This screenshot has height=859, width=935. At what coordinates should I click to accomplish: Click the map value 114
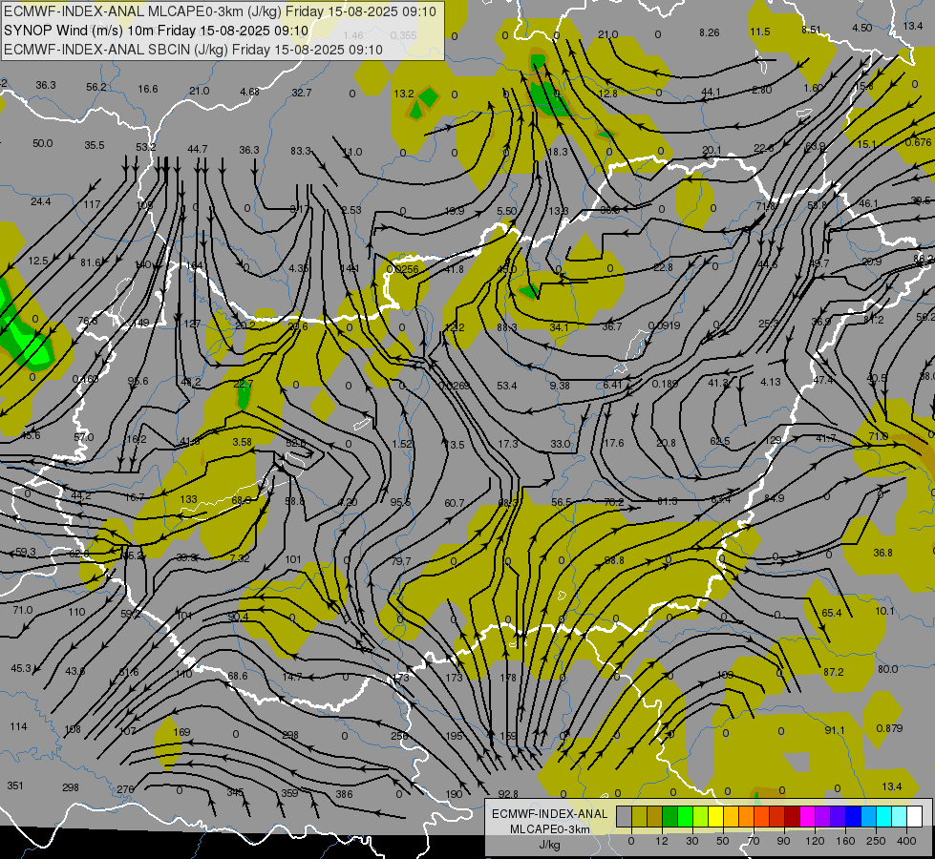pos(18,726)
